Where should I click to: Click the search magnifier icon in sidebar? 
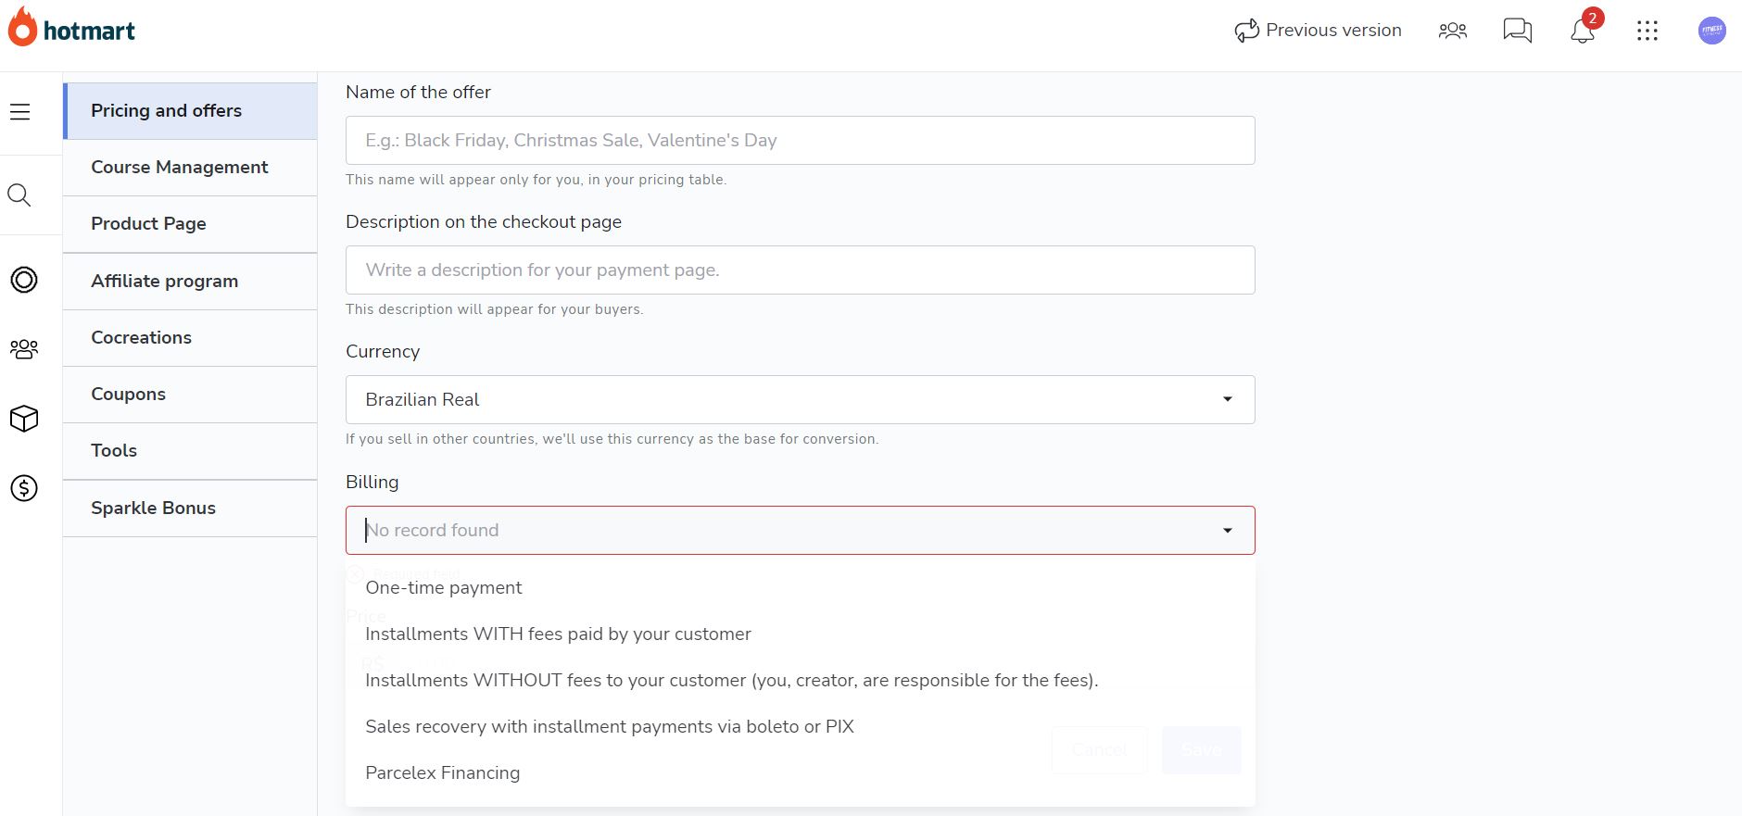[19, 195]
